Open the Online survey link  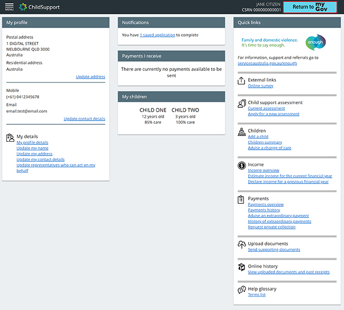click(x=260, y=86)
